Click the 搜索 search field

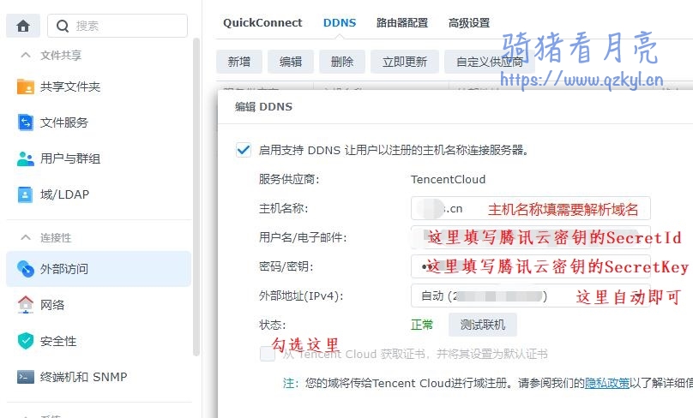point(118,26)
